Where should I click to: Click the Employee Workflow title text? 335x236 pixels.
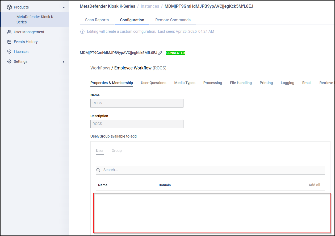133,68
